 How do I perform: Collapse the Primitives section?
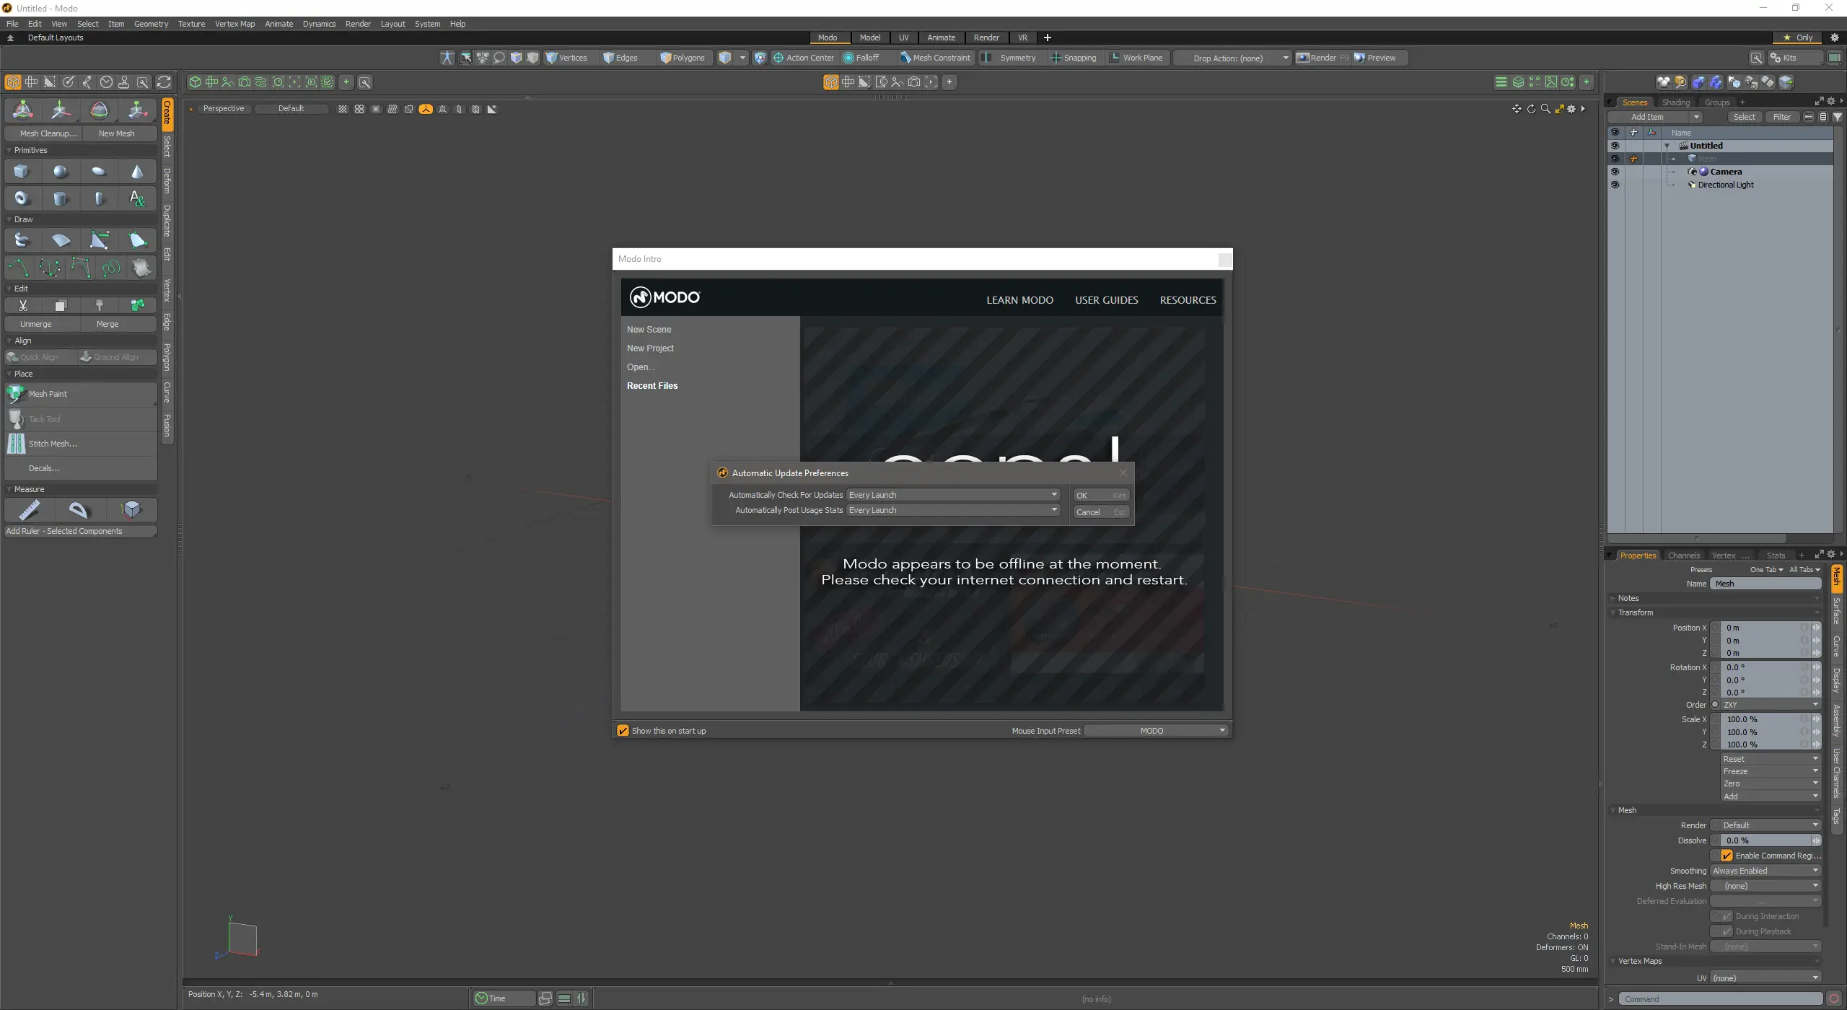point(9,150)
